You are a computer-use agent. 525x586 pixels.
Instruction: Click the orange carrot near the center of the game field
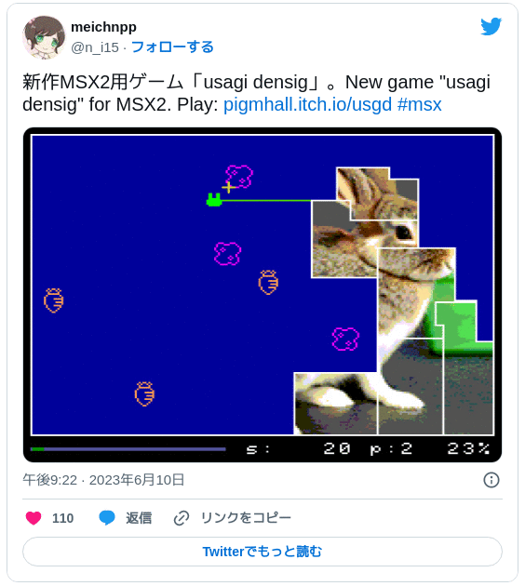click(268, 282)
